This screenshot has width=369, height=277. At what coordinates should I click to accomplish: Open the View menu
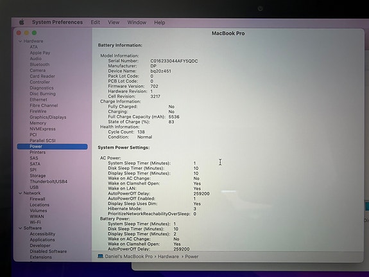(114, 22)
